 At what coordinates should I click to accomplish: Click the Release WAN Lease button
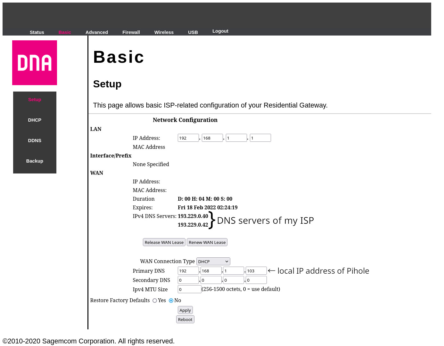tap(164, 242)
